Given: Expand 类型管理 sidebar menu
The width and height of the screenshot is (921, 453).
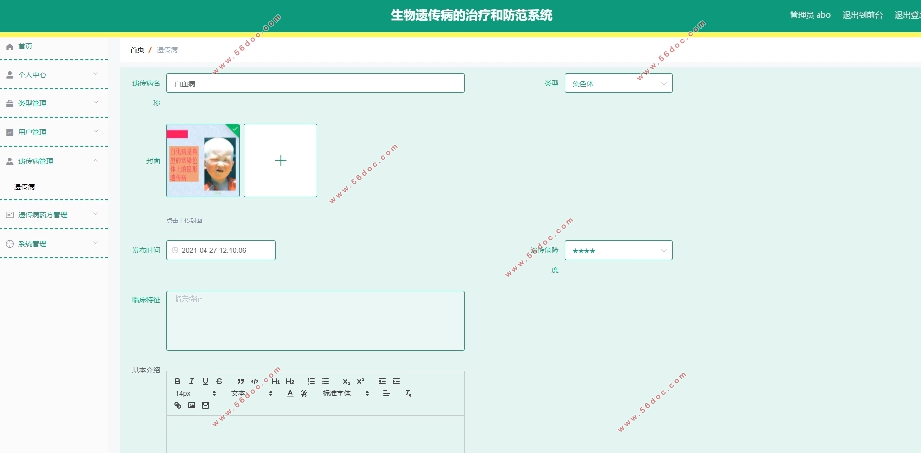Looking at the screenshot, I should (54, 103).
